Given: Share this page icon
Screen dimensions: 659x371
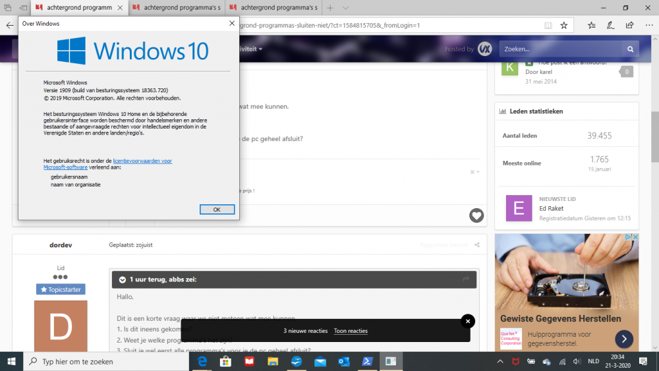Looking at the screenshot, I should click(629, 25).
